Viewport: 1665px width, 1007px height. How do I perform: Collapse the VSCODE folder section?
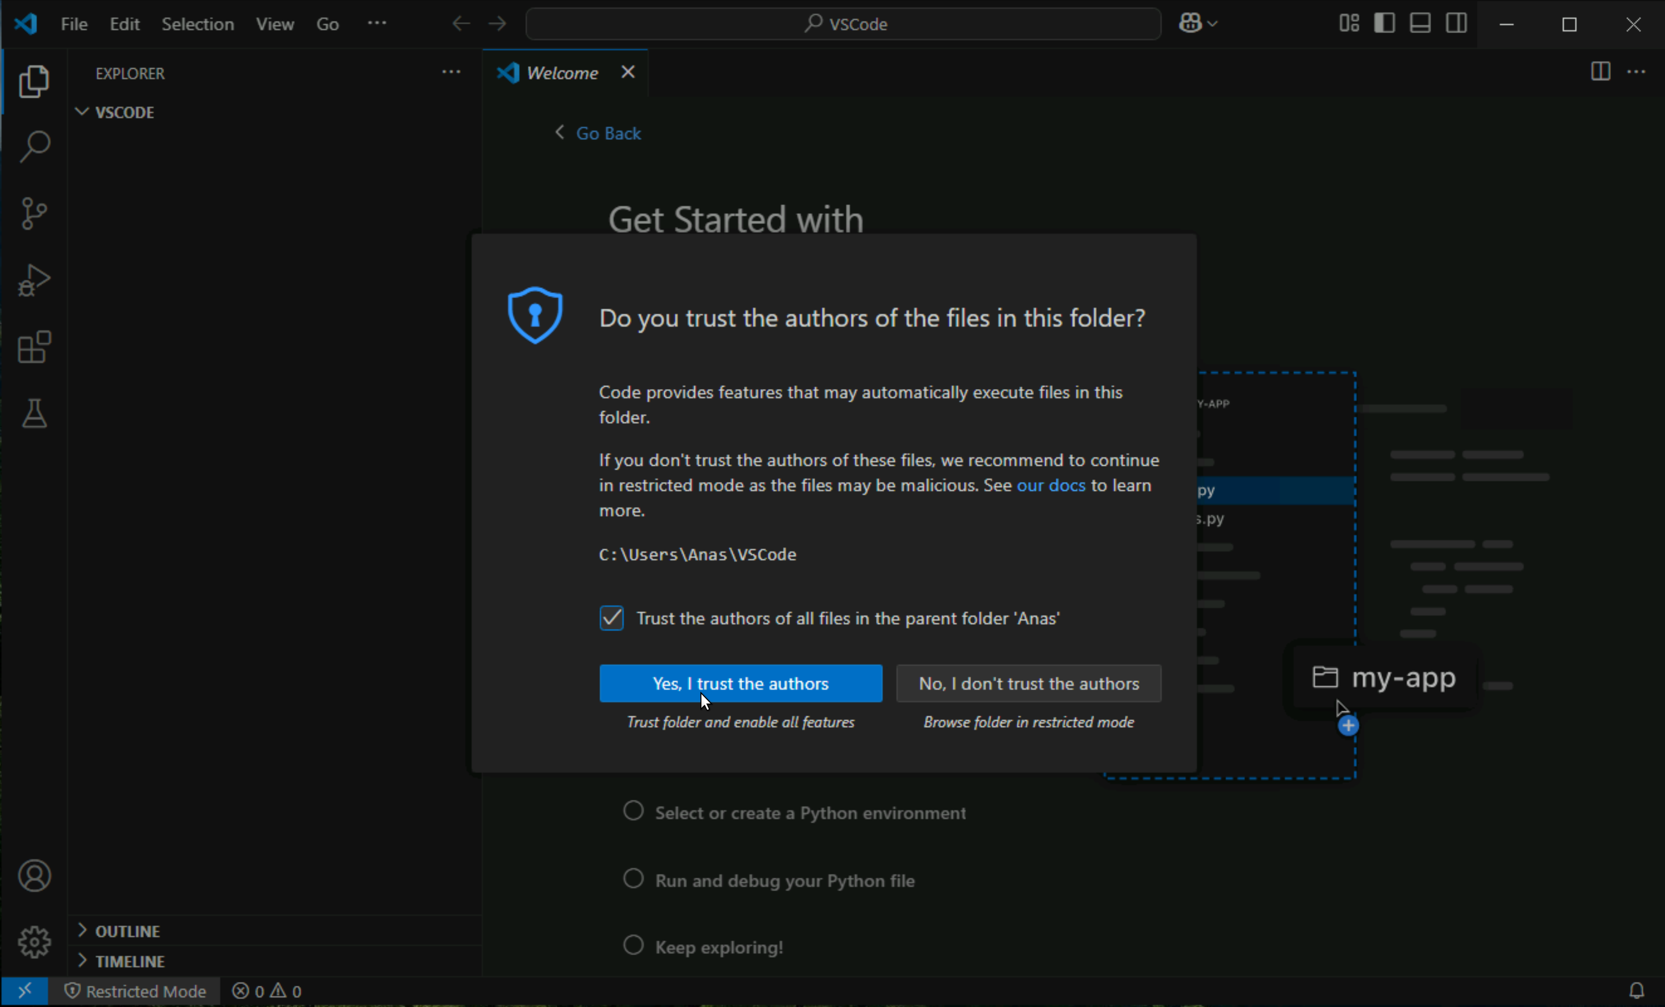point(124,112)
